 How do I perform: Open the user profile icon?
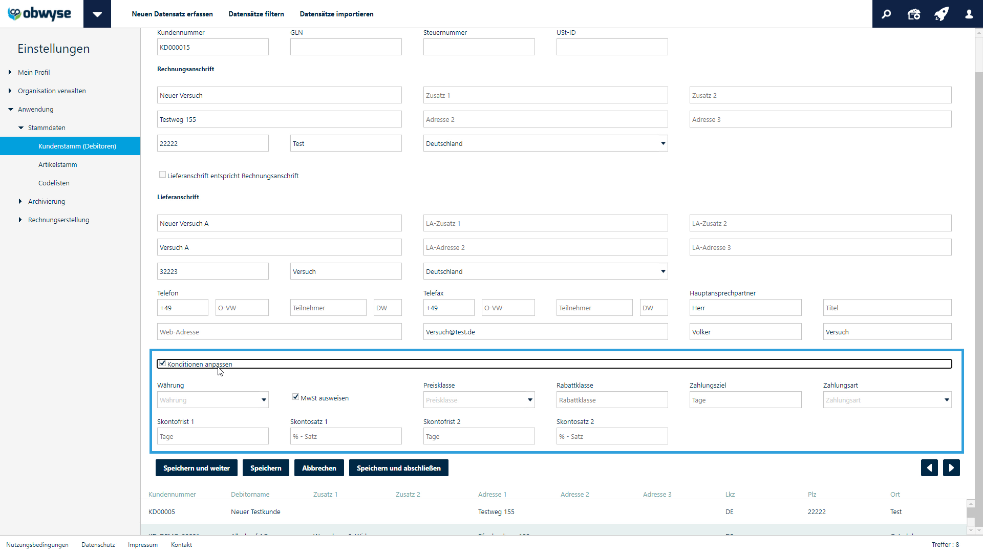[969, 14]
